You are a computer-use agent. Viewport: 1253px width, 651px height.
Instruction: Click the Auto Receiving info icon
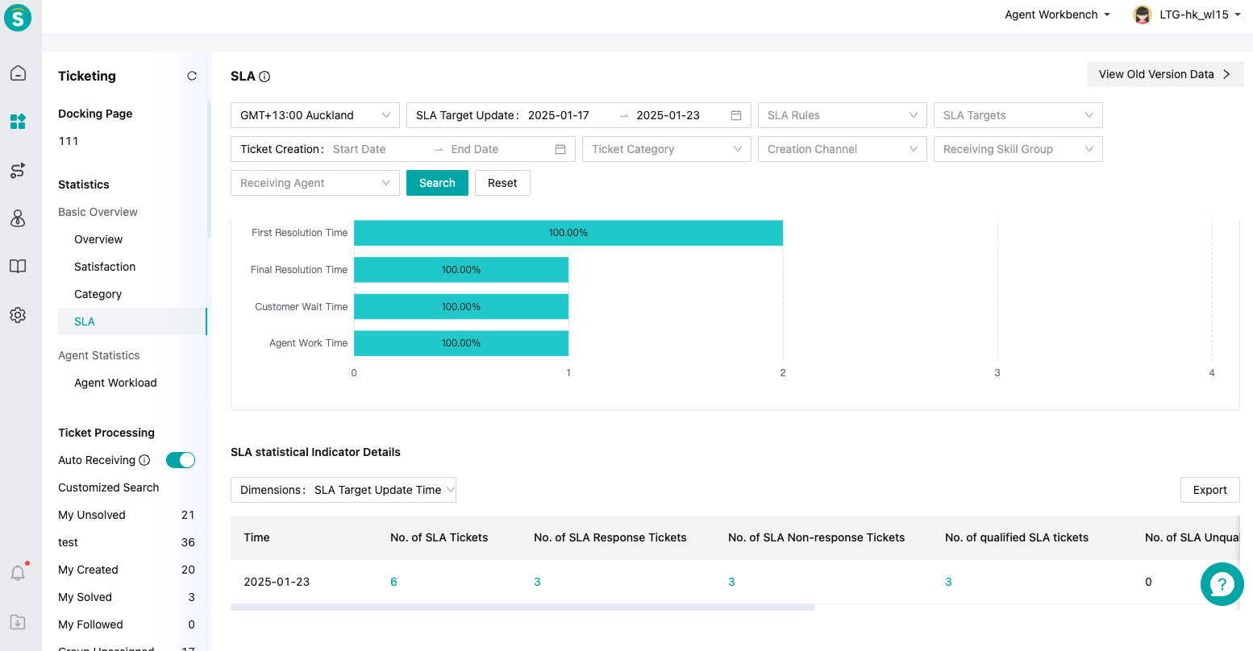pyautogui.click(x=144, y=460)
